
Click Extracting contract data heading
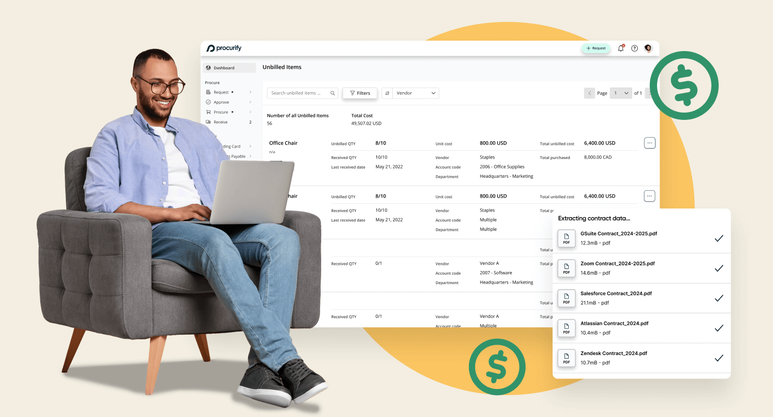(594, 218)
